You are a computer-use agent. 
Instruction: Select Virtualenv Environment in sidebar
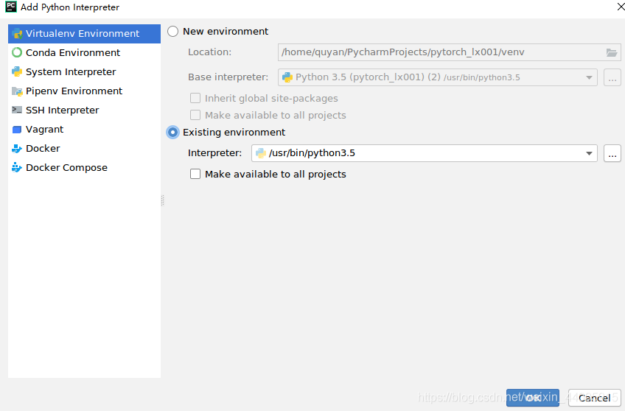click(x=84, y=33)
